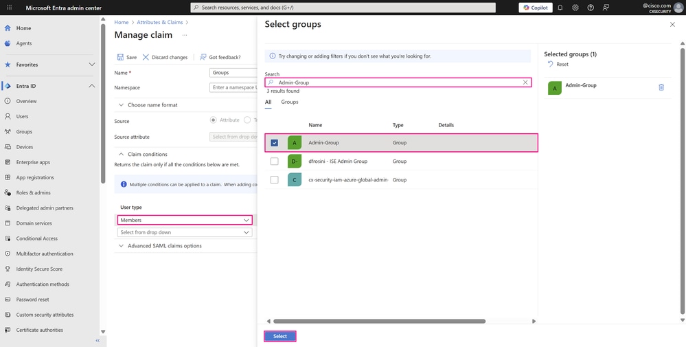Viewport: 686px width, 347px height.
Task: Open the settings gear in the top bar
Action: tap(575, 8)
